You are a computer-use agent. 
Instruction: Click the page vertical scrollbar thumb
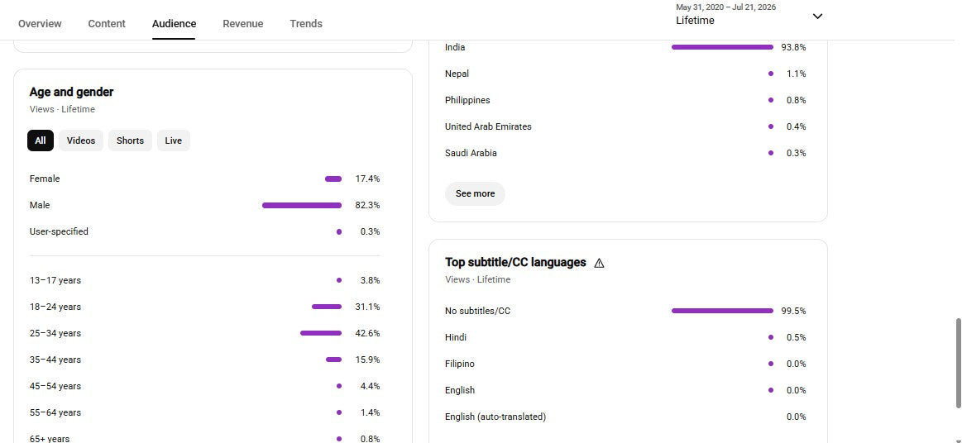pos(959,363)
